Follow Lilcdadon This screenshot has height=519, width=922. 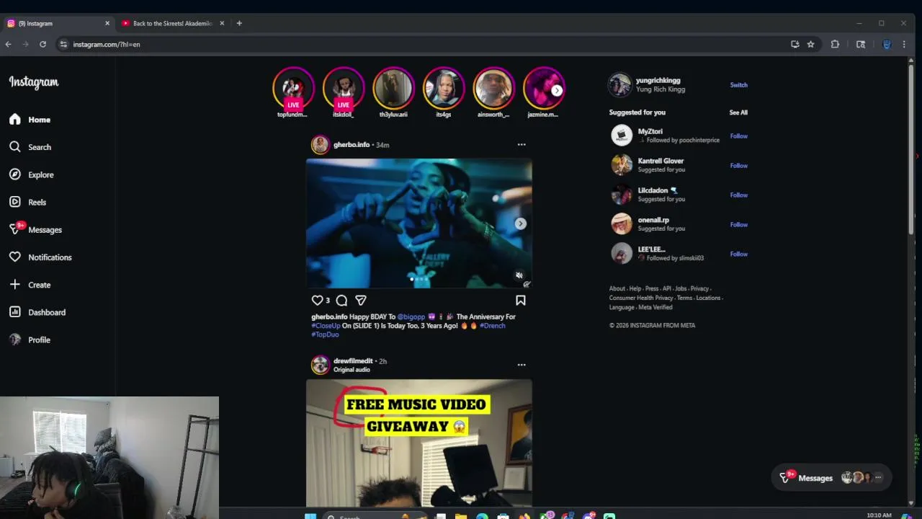pyautogui.click(x=738, y=195)
